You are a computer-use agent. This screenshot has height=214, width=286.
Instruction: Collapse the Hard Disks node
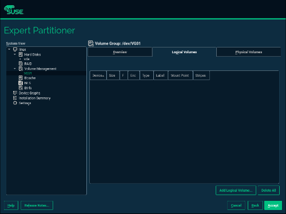tap(15, 54)
